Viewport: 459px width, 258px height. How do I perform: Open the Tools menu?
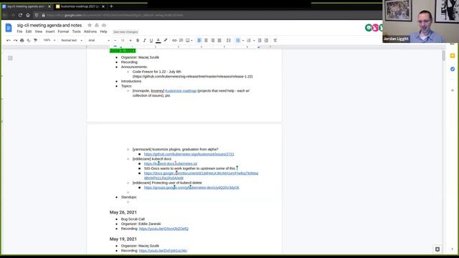[x=77, y=32]
